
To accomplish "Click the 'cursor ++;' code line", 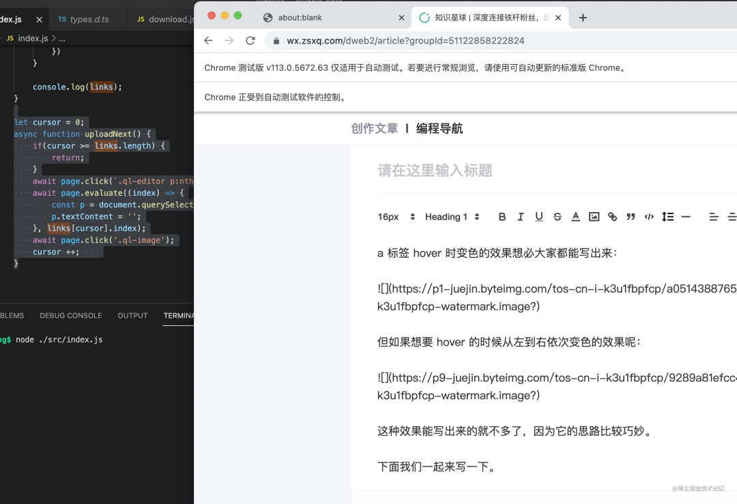I will [56, 252].
